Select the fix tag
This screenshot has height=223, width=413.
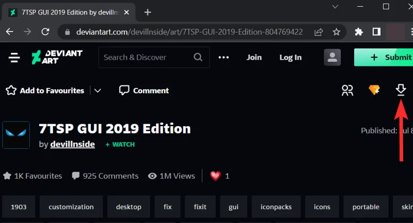click(167, 207)
